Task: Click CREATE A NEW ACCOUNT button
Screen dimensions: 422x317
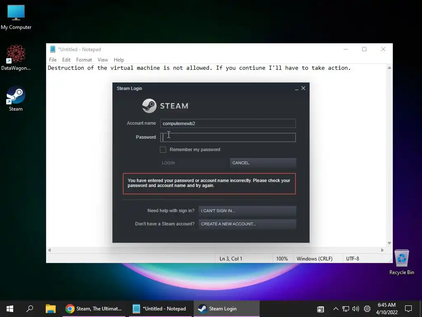Action: click(x=247, y=224)
